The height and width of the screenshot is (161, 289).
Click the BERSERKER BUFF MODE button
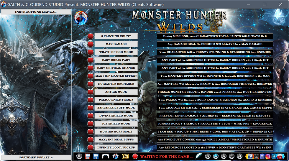[x=116, y=108]
